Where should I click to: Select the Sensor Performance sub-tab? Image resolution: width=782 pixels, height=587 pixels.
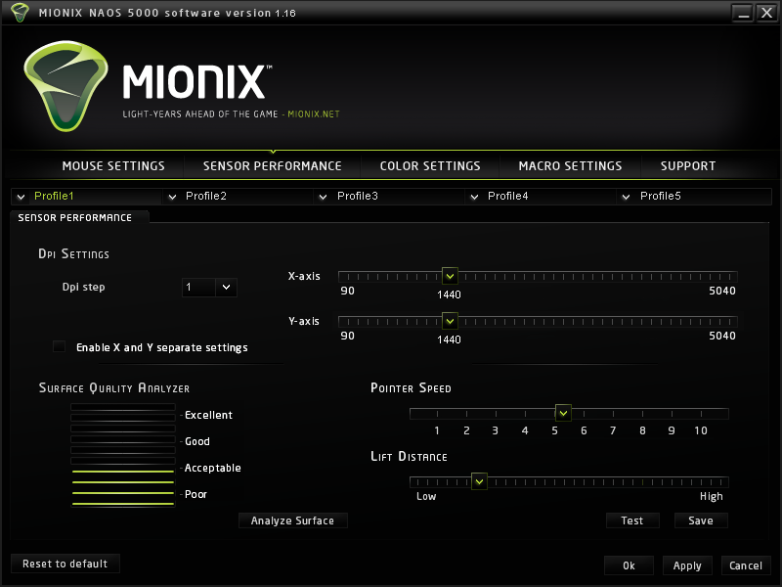click(x=75, y=217)
